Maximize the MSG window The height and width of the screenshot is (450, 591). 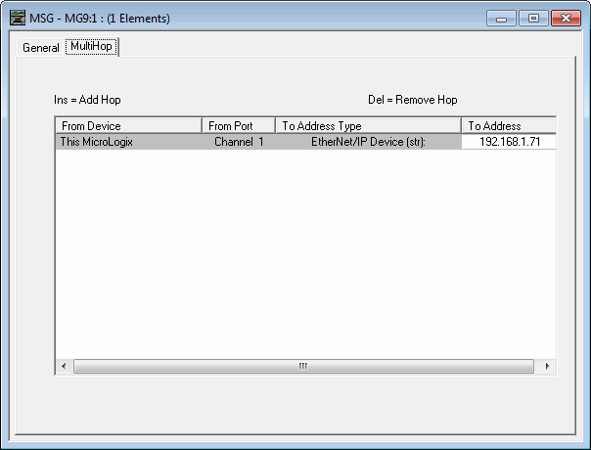point(533,18)
